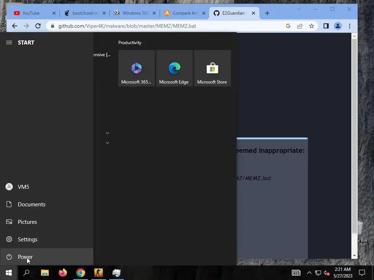This screenshot has height=280, width=374.
Task: Open the Power menu in Start
Action: pos(46,257)
